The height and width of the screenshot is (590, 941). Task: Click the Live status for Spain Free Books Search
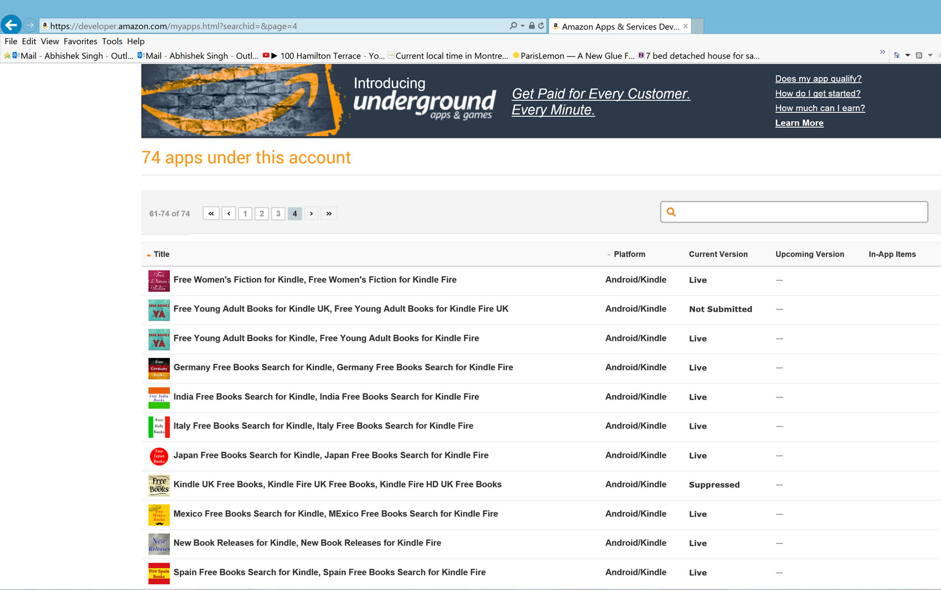point(697,573)
